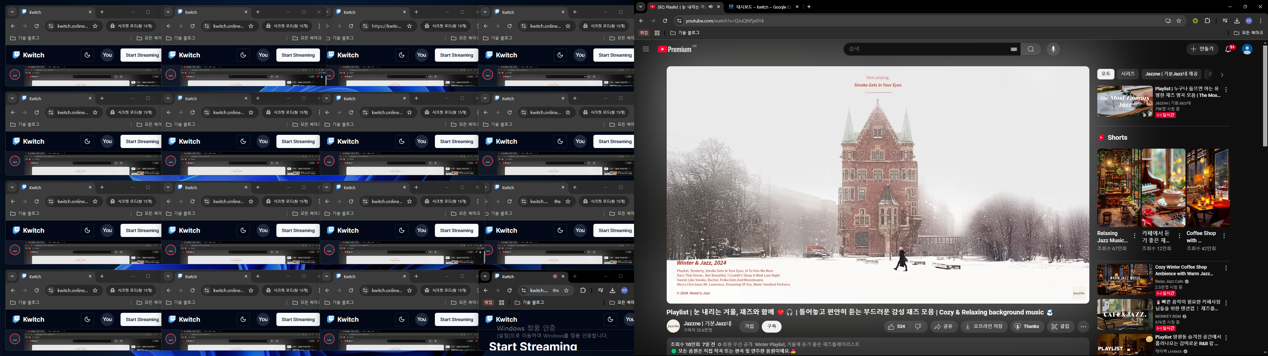This screenshot has height=356, width=1268.
Task: Click the YouTube search magnifier button
Action: tap(1031, 49)
